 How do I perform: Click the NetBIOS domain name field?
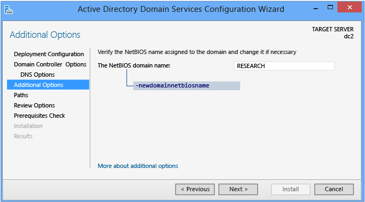click(284, 66)
